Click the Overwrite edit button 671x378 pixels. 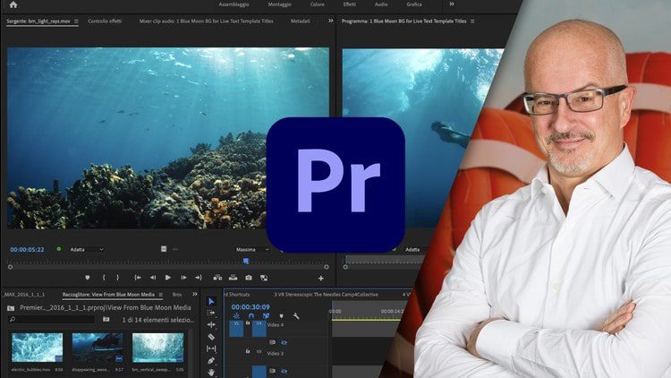[233, 278]
